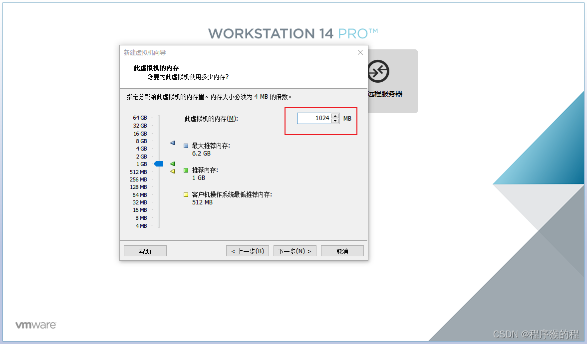Viewport: 587px width, 344px height.
Task: Click the blue triangle marker near 8 GB
Action: [172, 143]
